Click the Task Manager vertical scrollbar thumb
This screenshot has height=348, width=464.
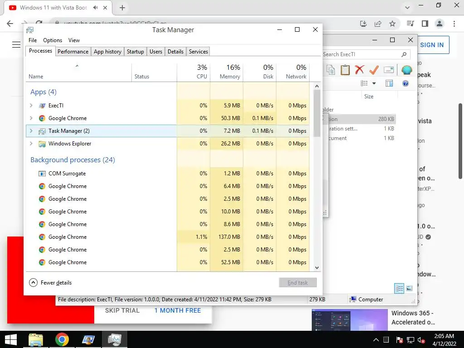click(317, 113)
